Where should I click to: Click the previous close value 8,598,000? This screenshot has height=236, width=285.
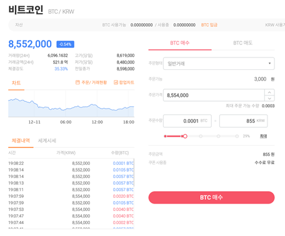[x=126, y=69]
